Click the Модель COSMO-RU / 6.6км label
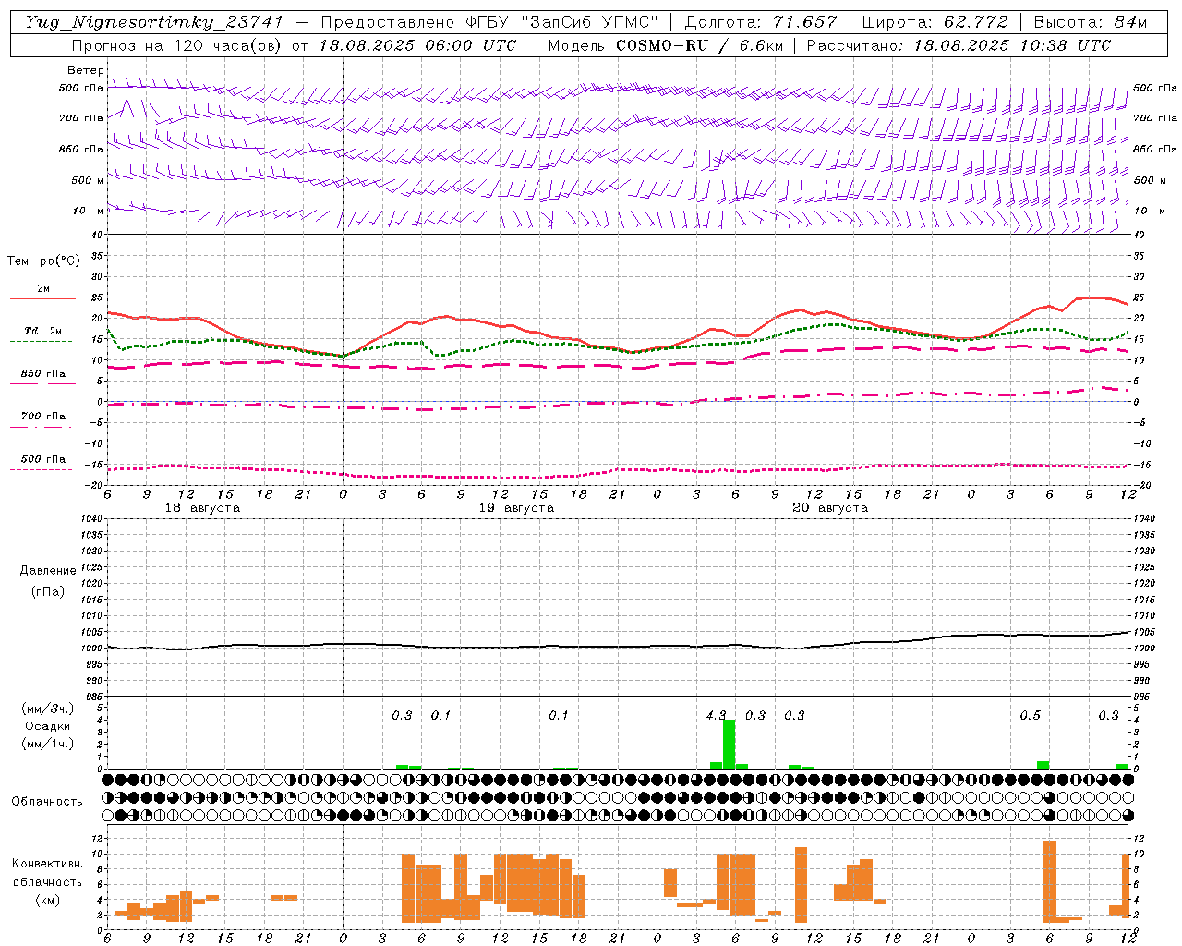The image size is (1182, 946). coord(665,45)
